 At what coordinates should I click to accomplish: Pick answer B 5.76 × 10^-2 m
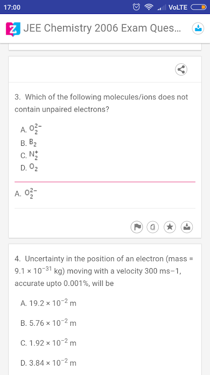point(49,323)
